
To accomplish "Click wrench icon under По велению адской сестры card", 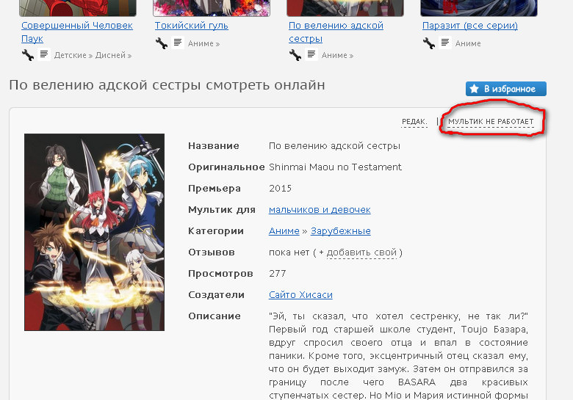I will coord(295,55).
